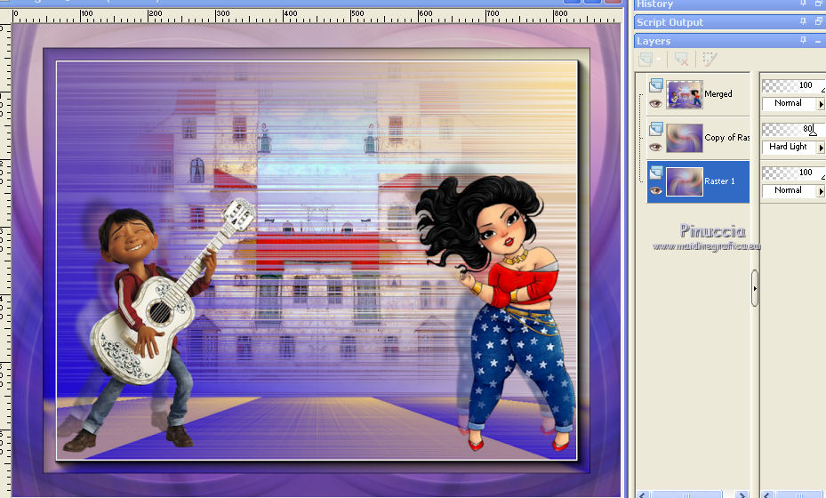Image resolution: width=826 pixels, height=498 pixels.
Task: Click the Edit Selection icon
Action: (710, 59)
